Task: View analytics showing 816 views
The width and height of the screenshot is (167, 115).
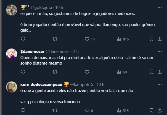Action: pos(119,39)
